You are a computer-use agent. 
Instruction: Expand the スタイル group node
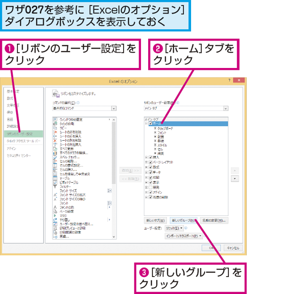[x=155, y=145]
